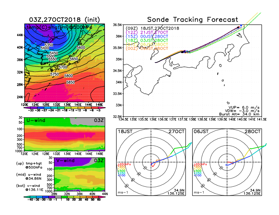Click "136.125E" in the 06JST hodograph

(252, 193)
